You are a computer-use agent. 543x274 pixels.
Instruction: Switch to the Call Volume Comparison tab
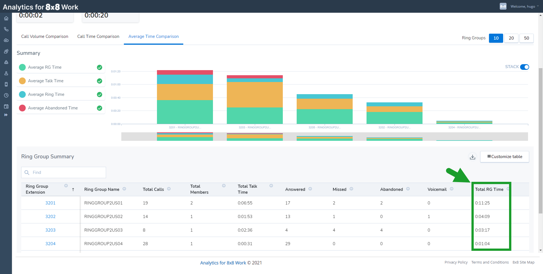point(44,36)
